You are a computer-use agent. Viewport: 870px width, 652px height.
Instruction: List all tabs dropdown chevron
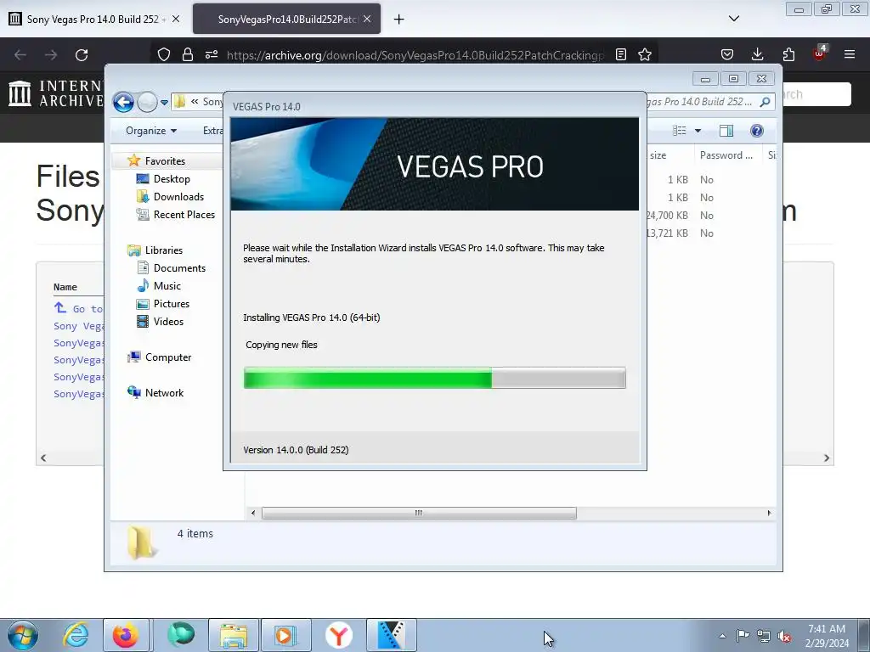[733, 19]
